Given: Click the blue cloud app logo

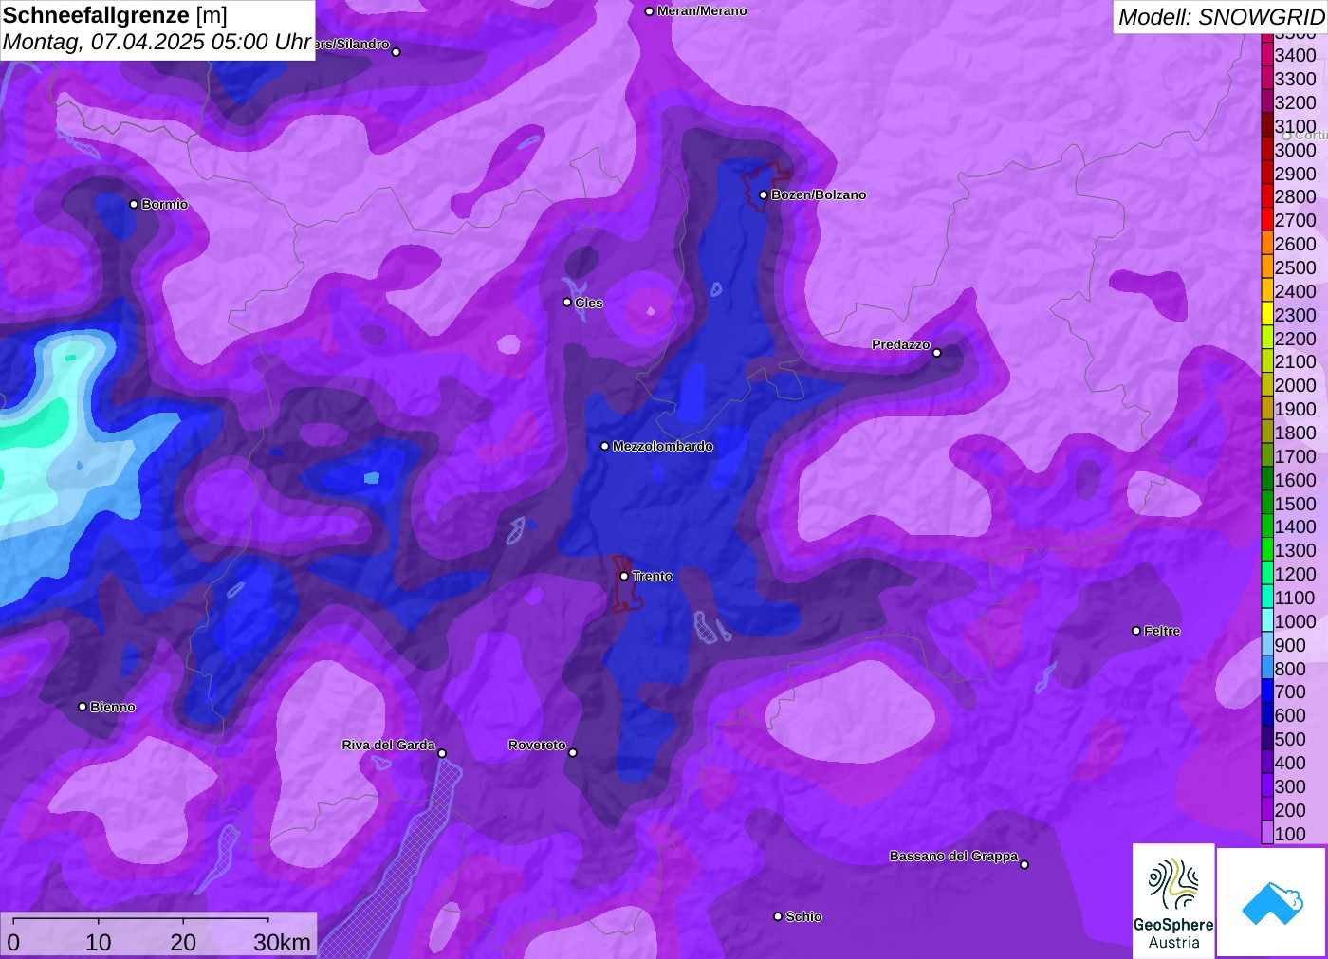Looking at the screenshot, I should 1272,902.
